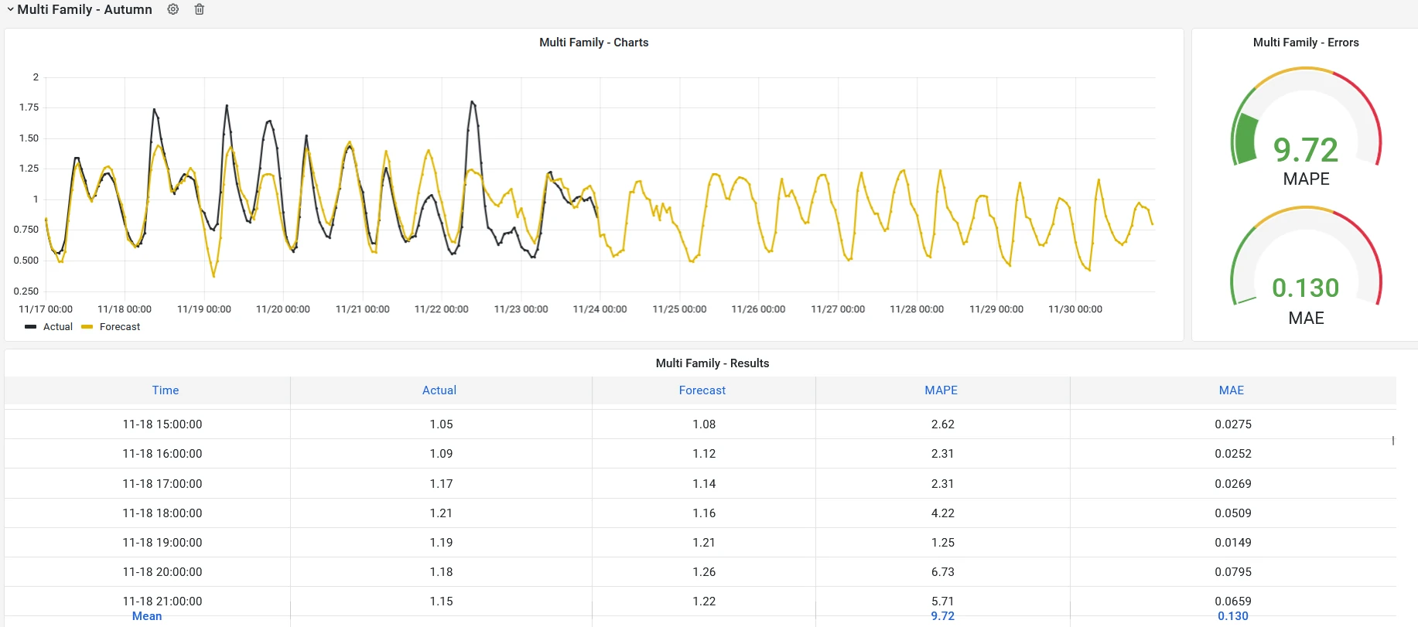Click Actual value 1.17 in the table

click(441, 484)
